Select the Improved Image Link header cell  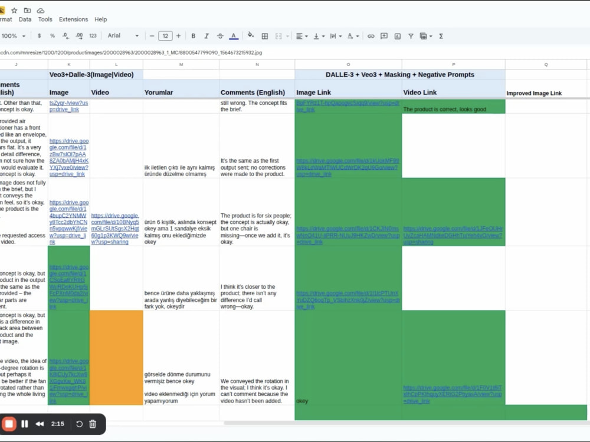(x=546, y=89)
